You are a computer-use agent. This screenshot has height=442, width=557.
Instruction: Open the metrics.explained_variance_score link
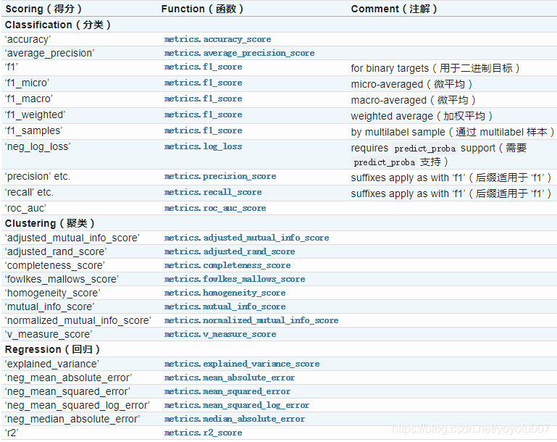241,364
